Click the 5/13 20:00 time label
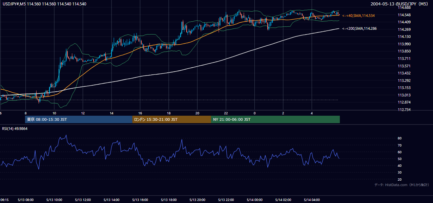The height and width of the screenshot is (203, 433). (x=197, y=200)
